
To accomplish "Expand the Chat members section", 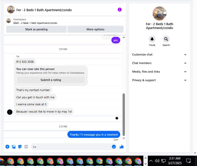I will (159, 63).
